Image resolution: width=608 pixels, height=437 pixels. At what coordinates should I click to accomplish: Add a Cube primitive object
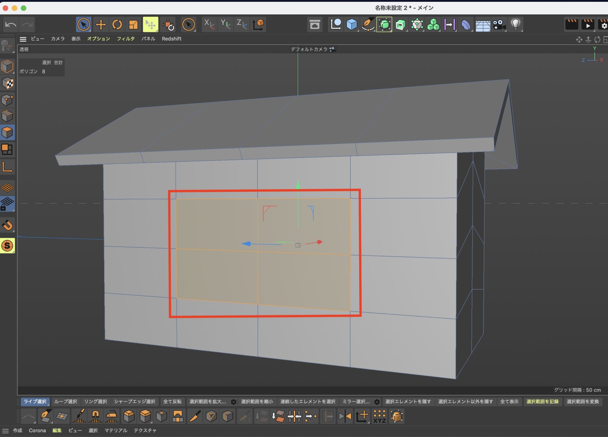coord(352,25)
